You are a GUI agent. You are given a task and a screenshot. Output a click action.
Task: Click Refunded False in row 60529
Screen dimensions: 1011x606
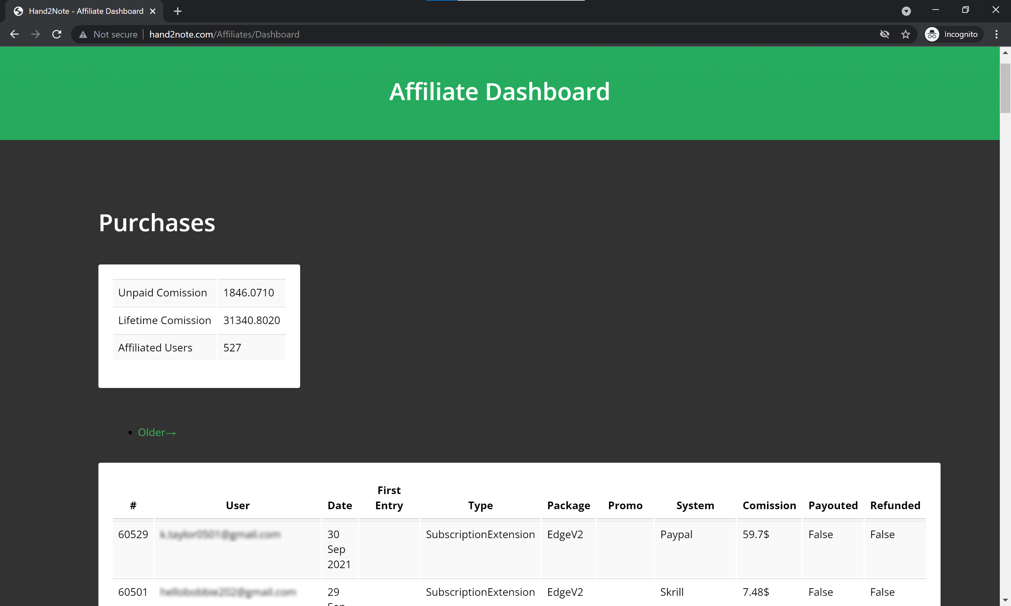point(882,534)
